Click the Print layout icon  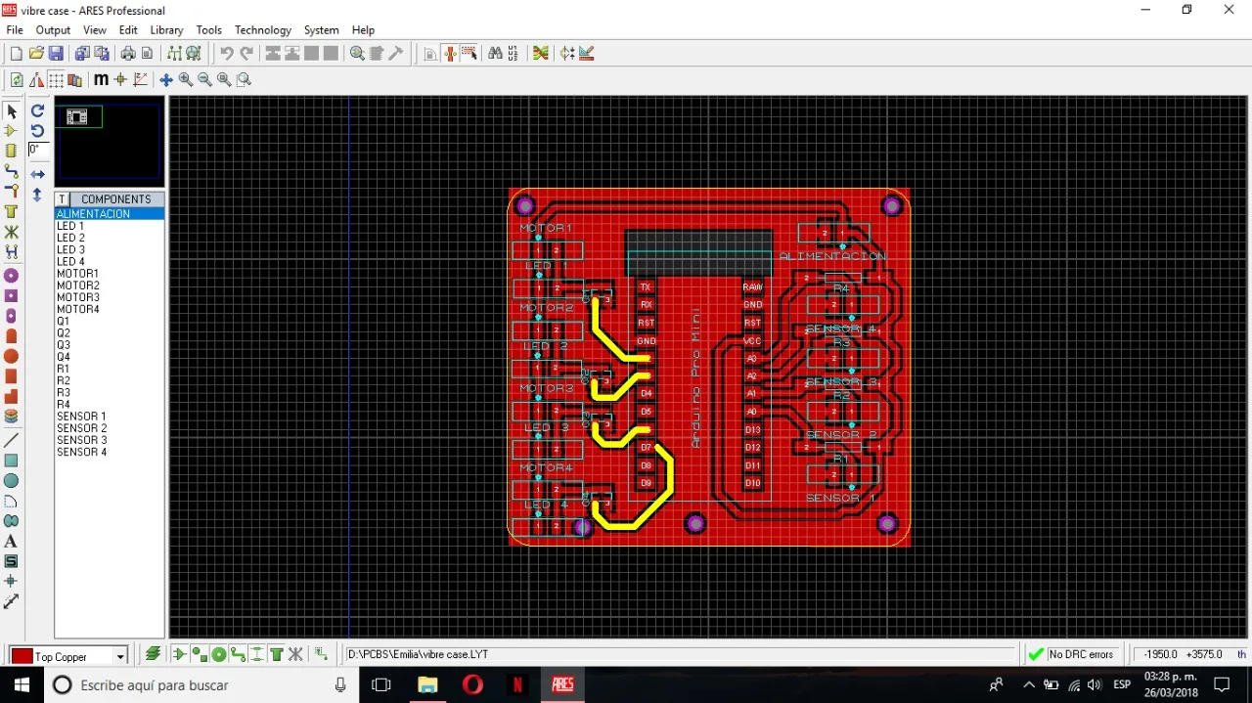pyautogui.click(x=127, y=54)
